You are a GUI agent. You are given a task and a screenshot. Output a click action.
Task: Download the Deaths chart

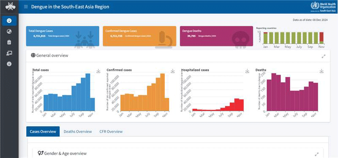tap(322, 71)
